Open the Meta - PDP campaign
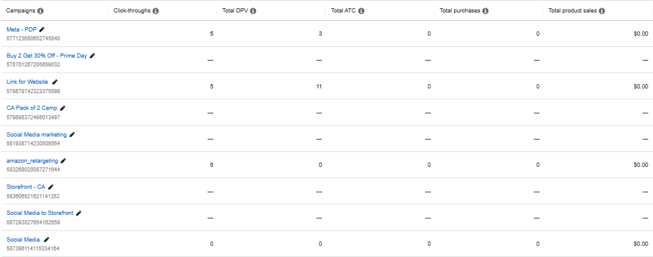 [x=21, y=30]
